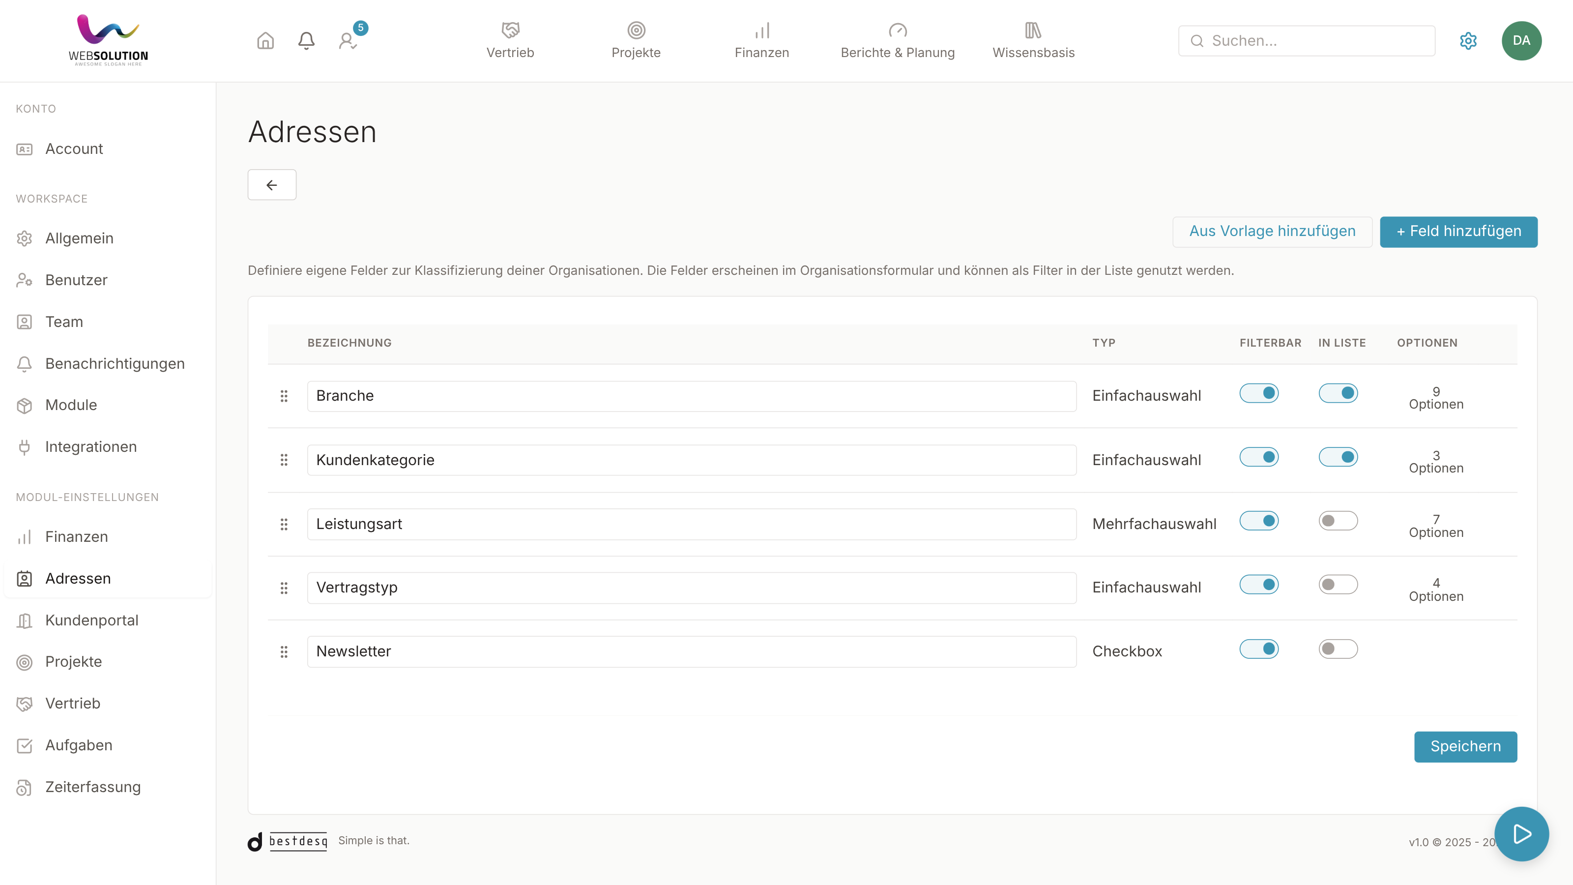Open Berichte & Planung in top navigation
Viewport: 1573px width, 885px height.
(897, 41)
